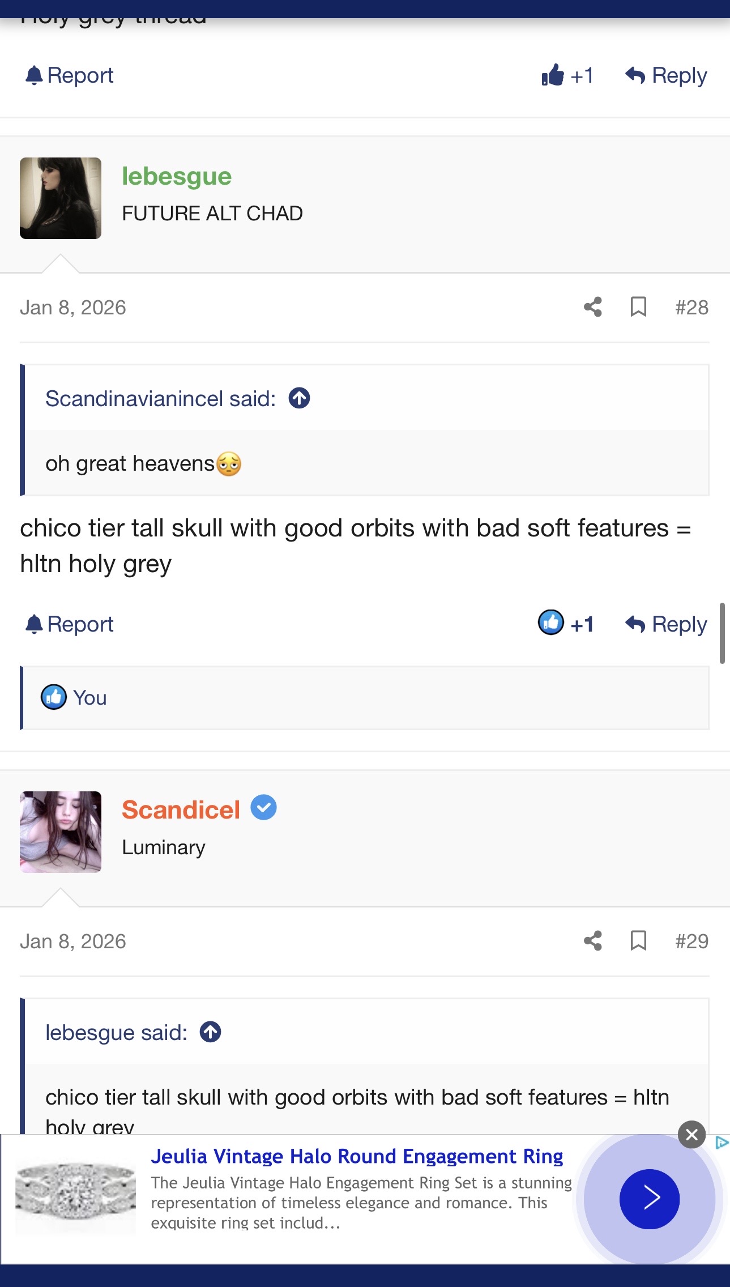Jump to Scandinavianincel's quoted post arrow

pos(299,398)
